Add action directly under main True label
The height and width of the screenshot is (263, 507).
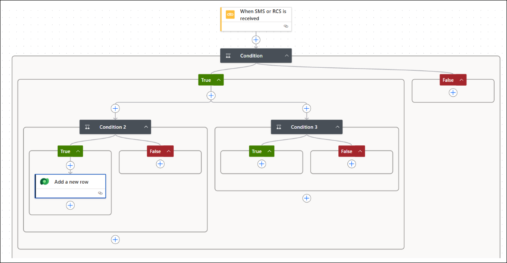point(211,95)
